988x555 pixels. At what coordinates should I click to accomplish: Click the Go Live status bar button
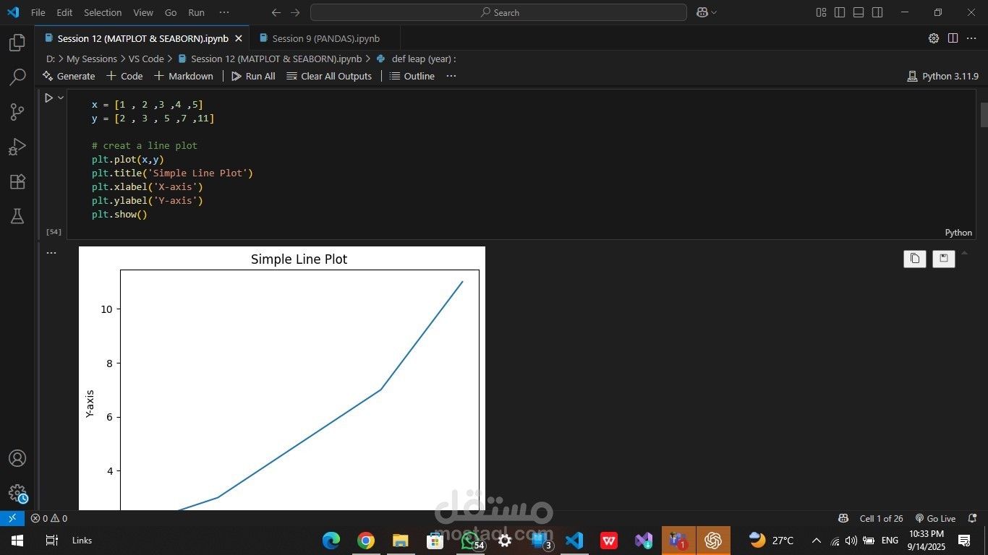(x=935, y=518)
